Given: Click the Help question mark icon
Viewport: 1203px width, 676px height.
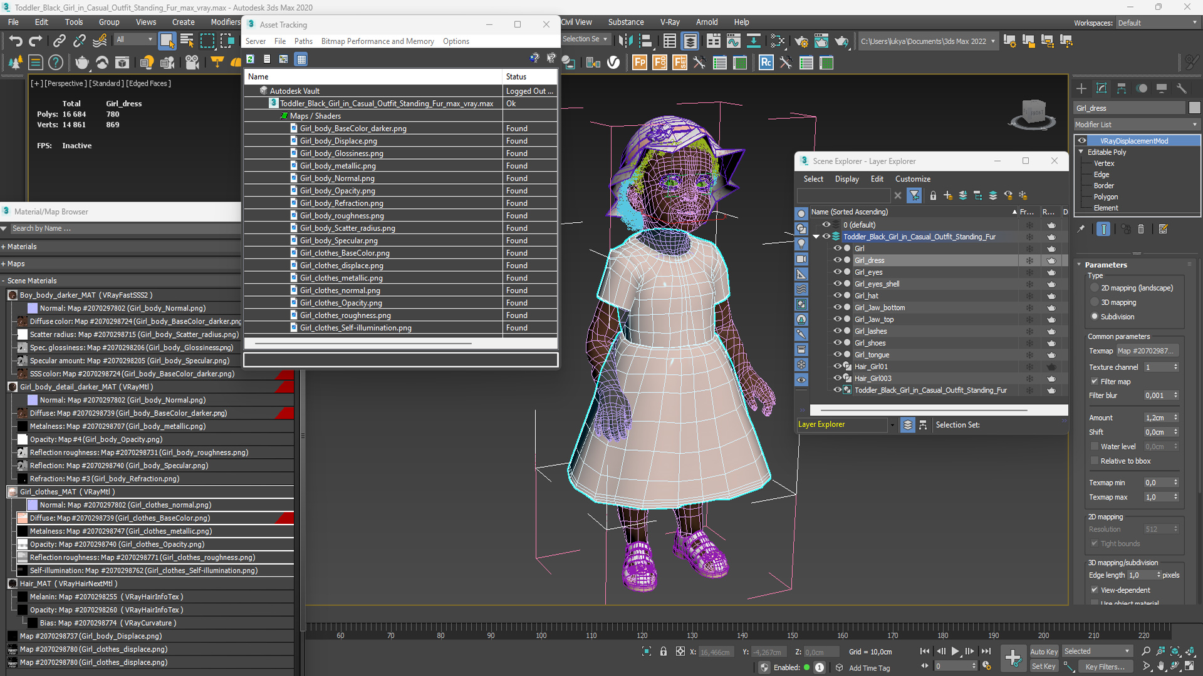Looking at the screenshot, I should [56, 62].
